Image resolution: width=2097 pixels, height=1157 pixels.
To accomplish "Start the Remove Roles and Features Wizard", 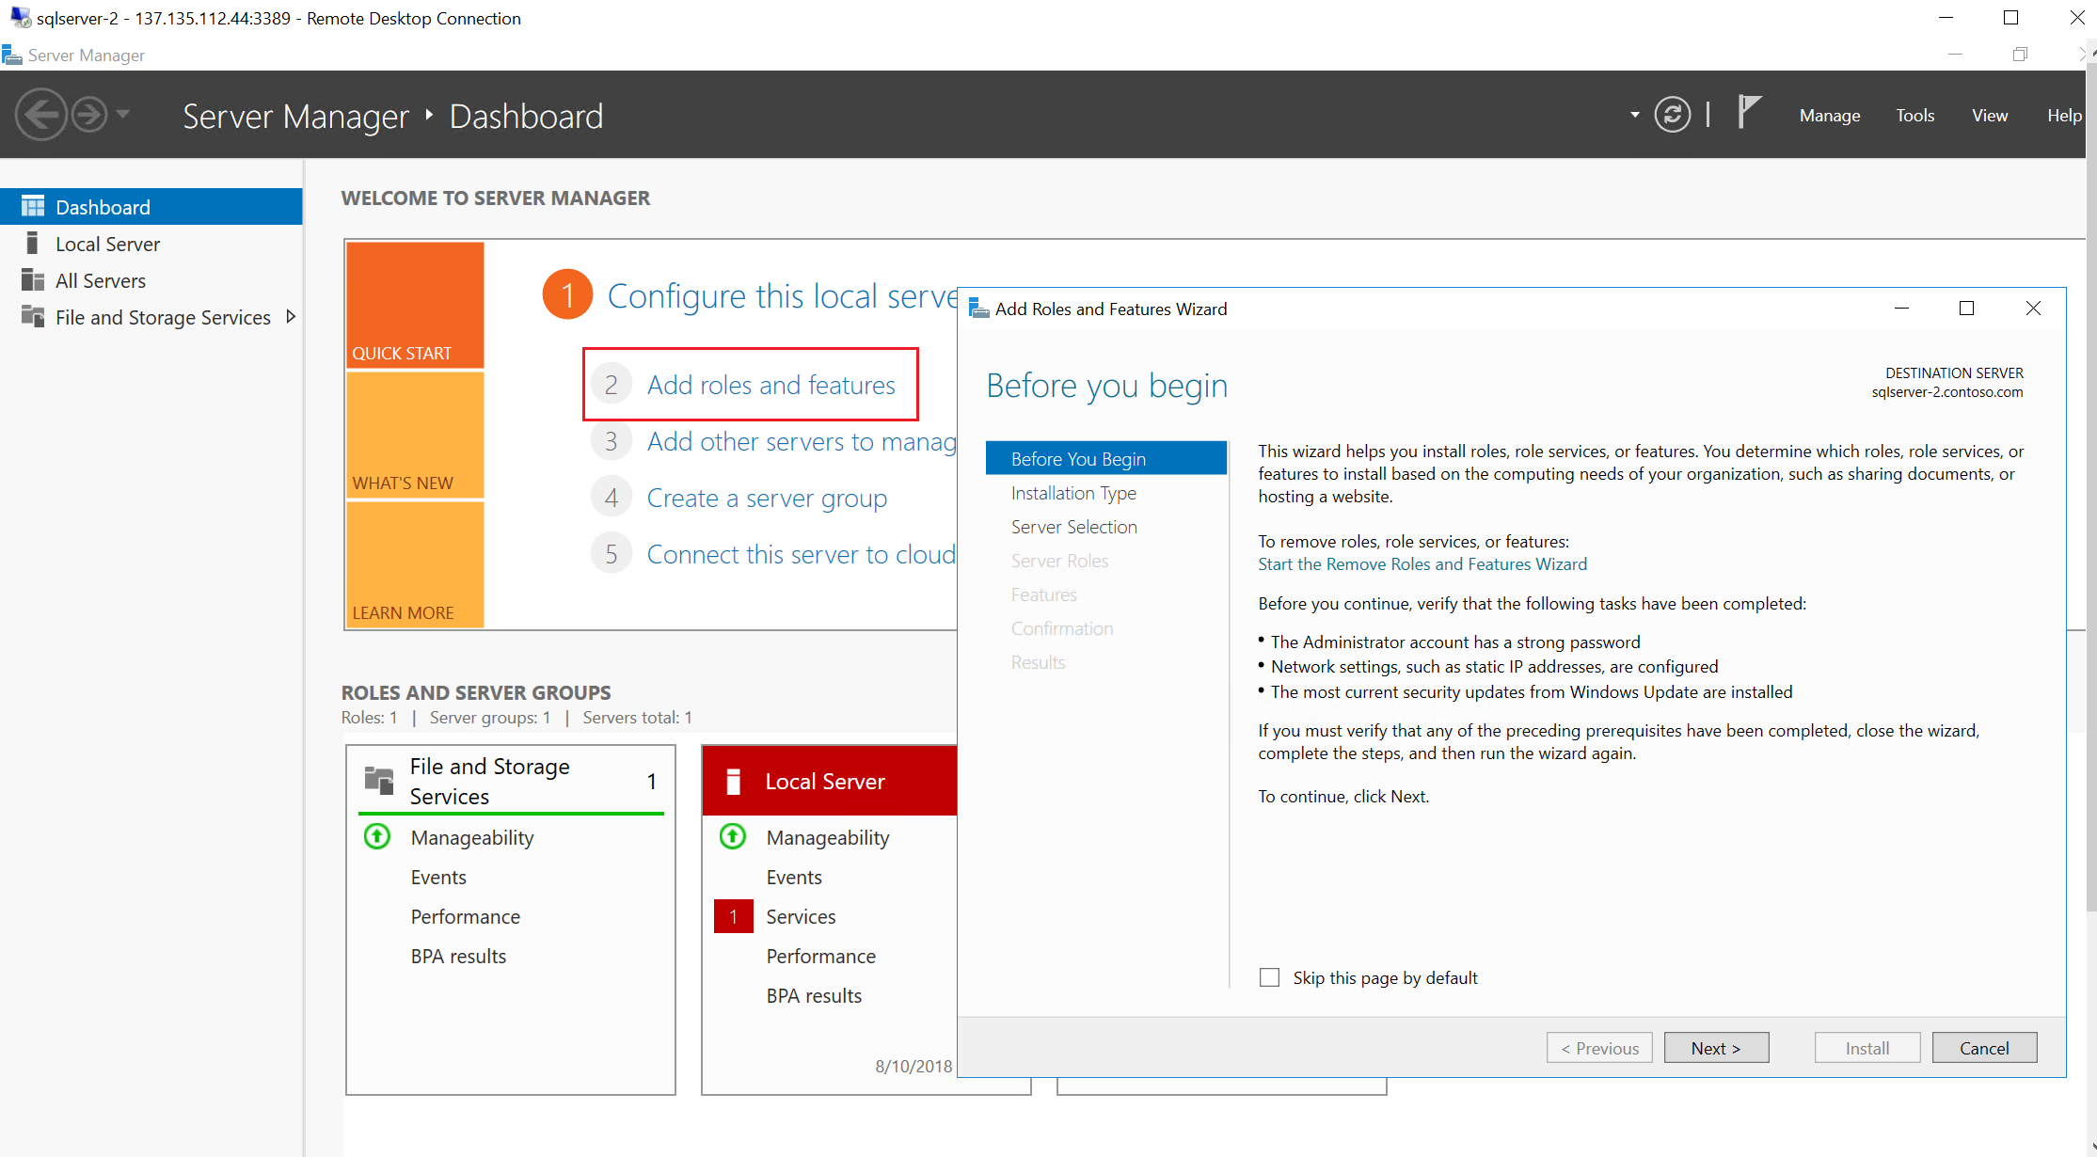I will coord(1422,563).
